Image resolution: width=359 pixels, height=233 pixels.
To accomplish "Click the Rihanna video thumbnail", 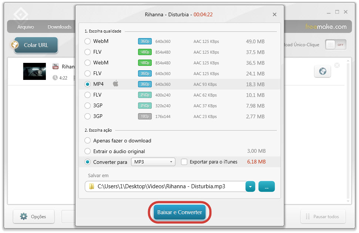I will (x=34, y=71).
